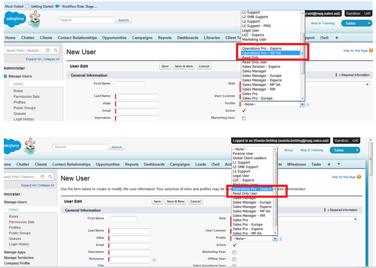
Task: Open the Libraries tab
Action: click(x=212, y=38)
